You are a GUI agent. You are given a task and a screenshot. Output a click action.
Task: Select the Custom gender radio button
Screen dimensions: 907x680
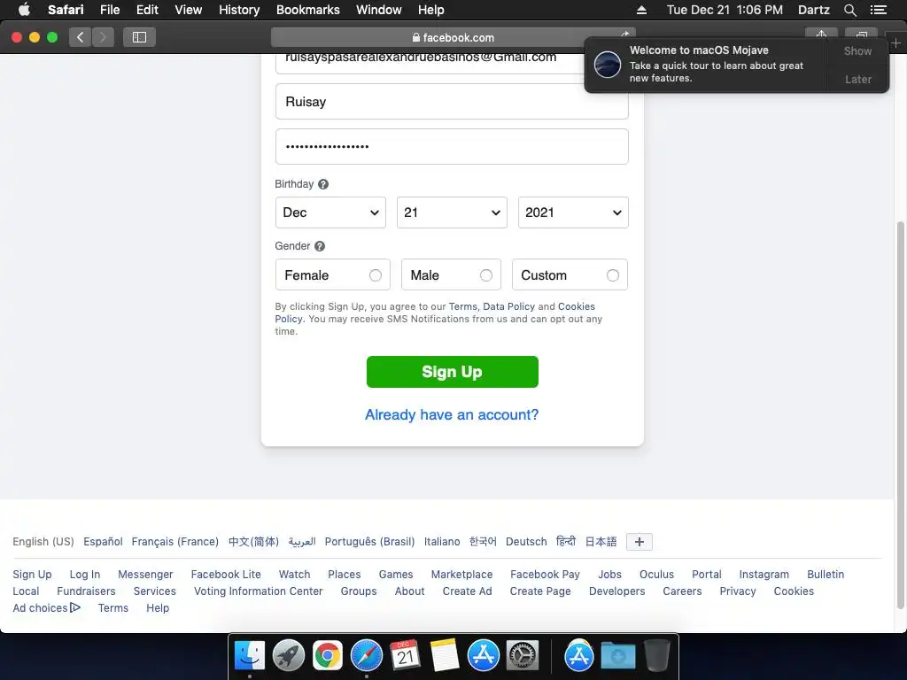(x=613, y=275)
